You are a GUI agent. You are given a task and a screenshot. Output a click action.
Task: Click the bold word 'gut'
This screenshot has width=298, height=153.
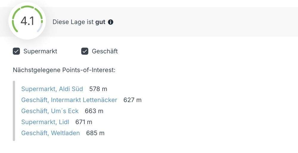coord(100,22)
